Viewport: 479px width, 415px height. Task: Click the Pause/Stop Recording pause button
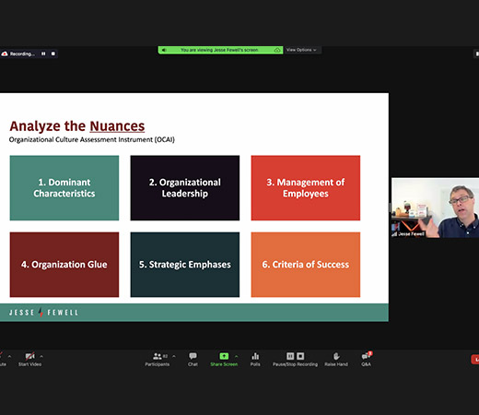290,356
